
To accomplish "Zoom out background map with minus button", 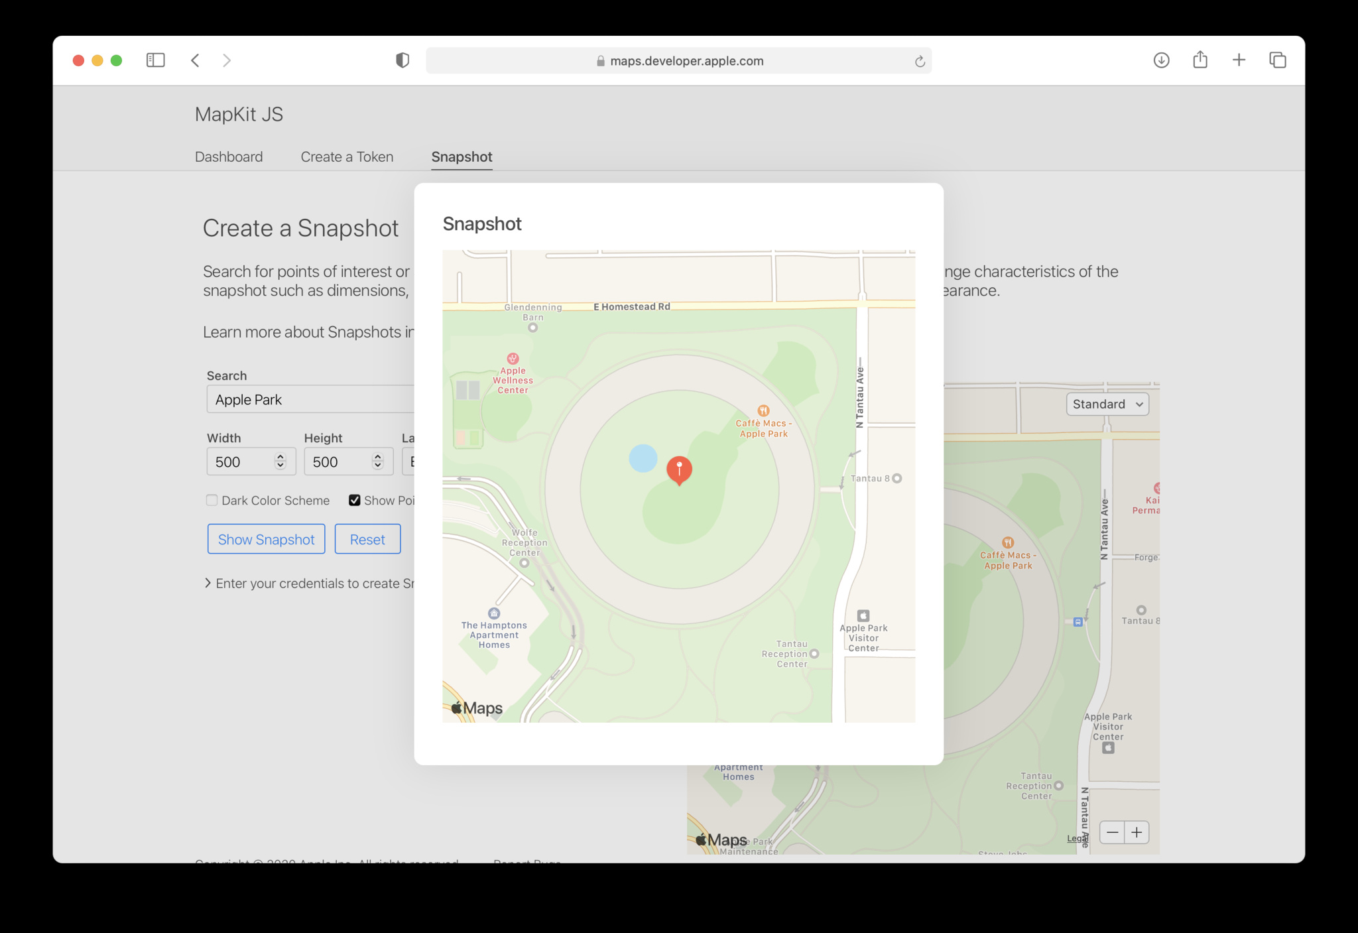I will click(x=1112, y=832).
